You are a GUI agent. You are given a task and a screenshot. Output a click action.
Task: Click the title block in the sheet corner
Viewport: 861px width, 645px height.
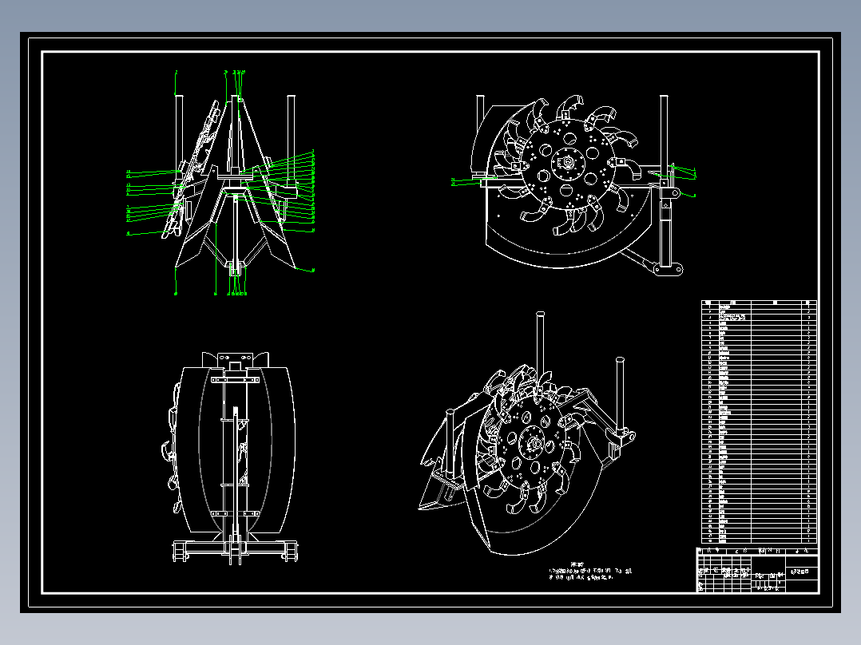click(x=758, y=570)
